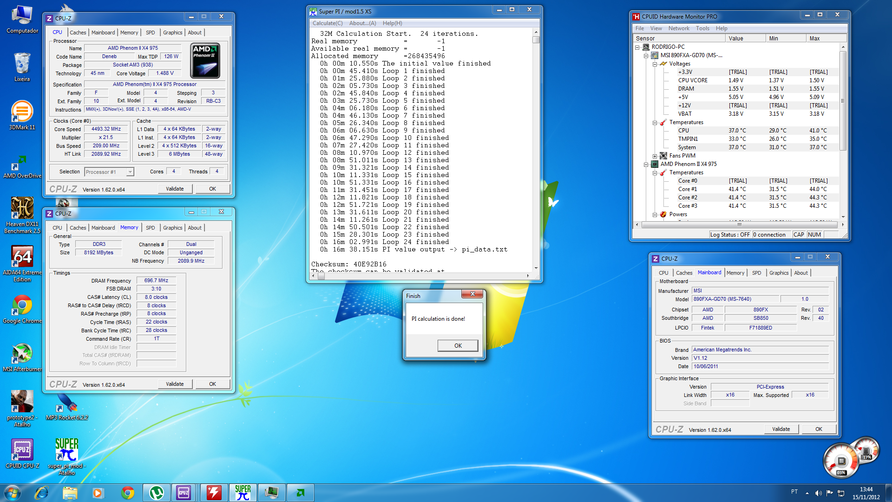
Task: Launch Heaven DX11 Benchmark 2.5 shortcut
Action: pyautogui.click(x=22, y=215)
